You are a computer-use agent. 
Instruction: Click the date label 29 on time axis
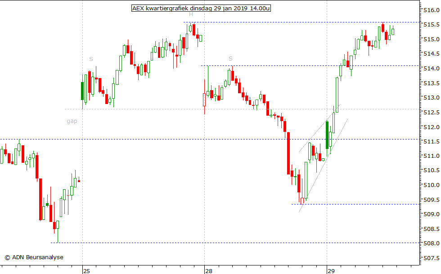point(331,271)
